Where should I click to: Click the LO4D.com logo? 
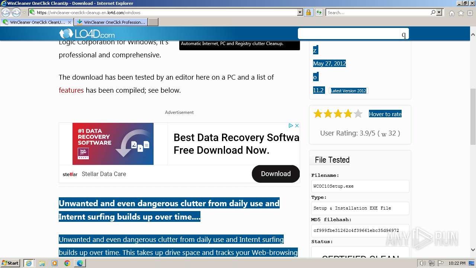[87, 34]
